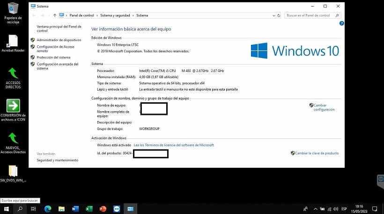Expand the chevron after Panel de control
This screenshot has width=384, height=214.
[97, 15]
